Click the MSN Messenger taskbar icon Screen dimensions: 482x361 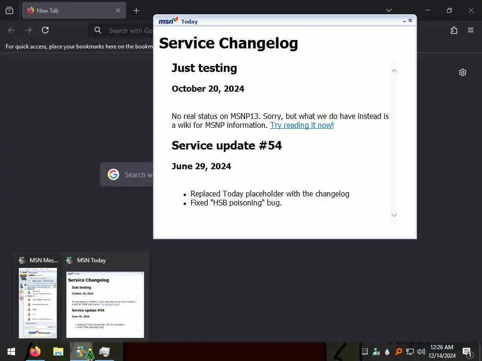(x=81, y=352)
